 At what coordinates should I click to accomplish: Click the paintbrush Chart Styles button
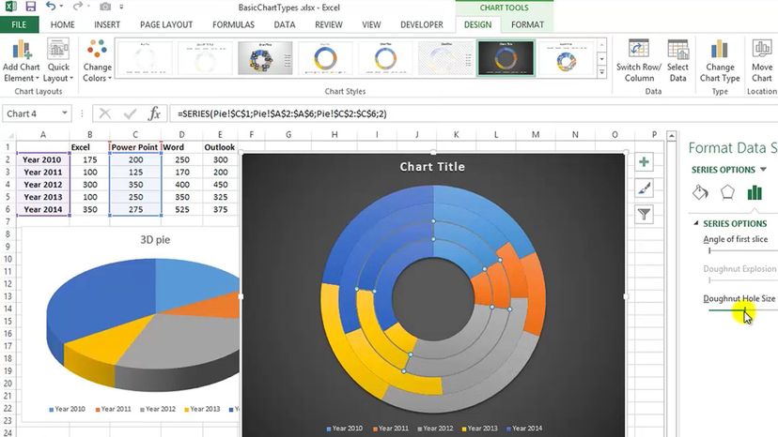pyautogui.click(x=644, y=188)
